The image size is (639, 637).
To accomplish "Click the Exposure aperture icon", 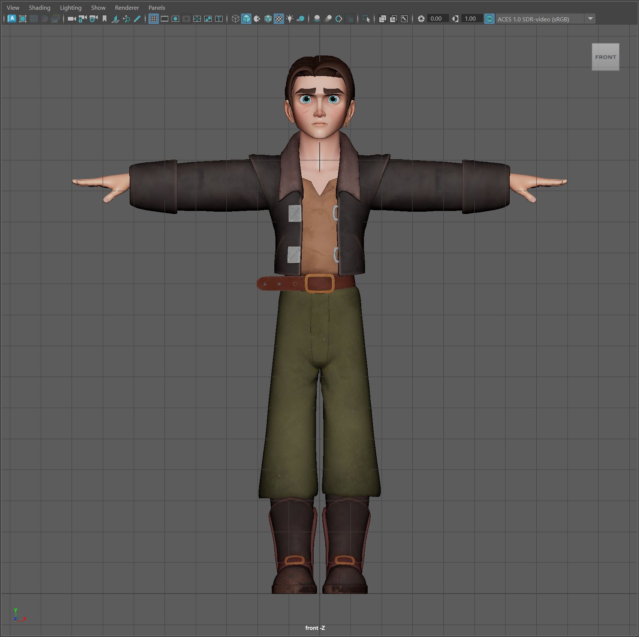I will click(421, 19).
